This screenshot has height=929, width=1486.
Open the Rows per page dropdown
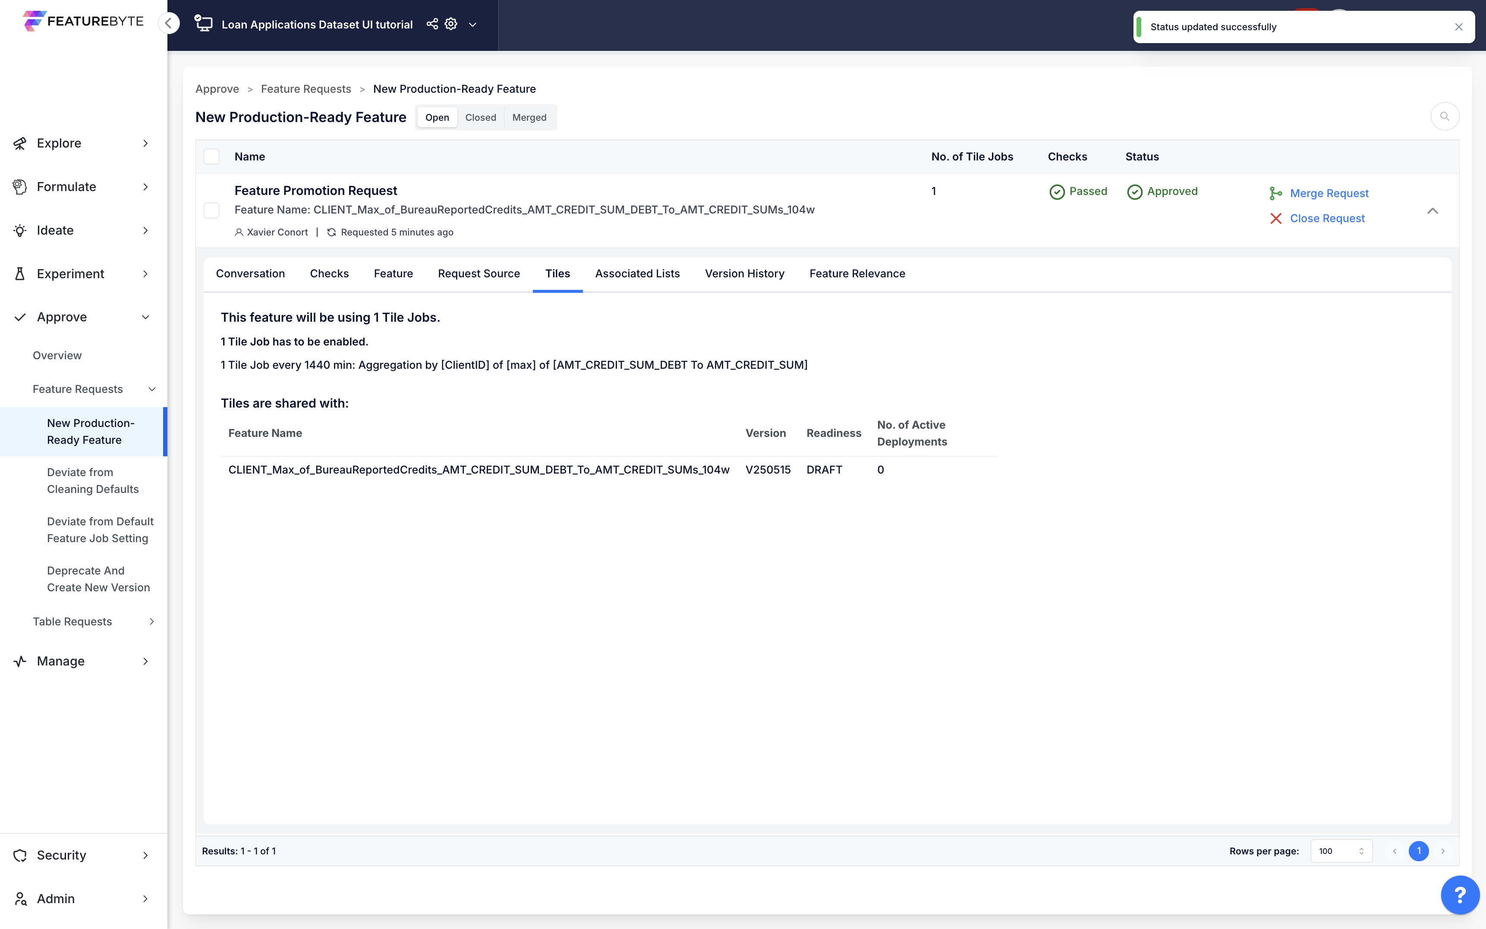tap(1341, 851)
